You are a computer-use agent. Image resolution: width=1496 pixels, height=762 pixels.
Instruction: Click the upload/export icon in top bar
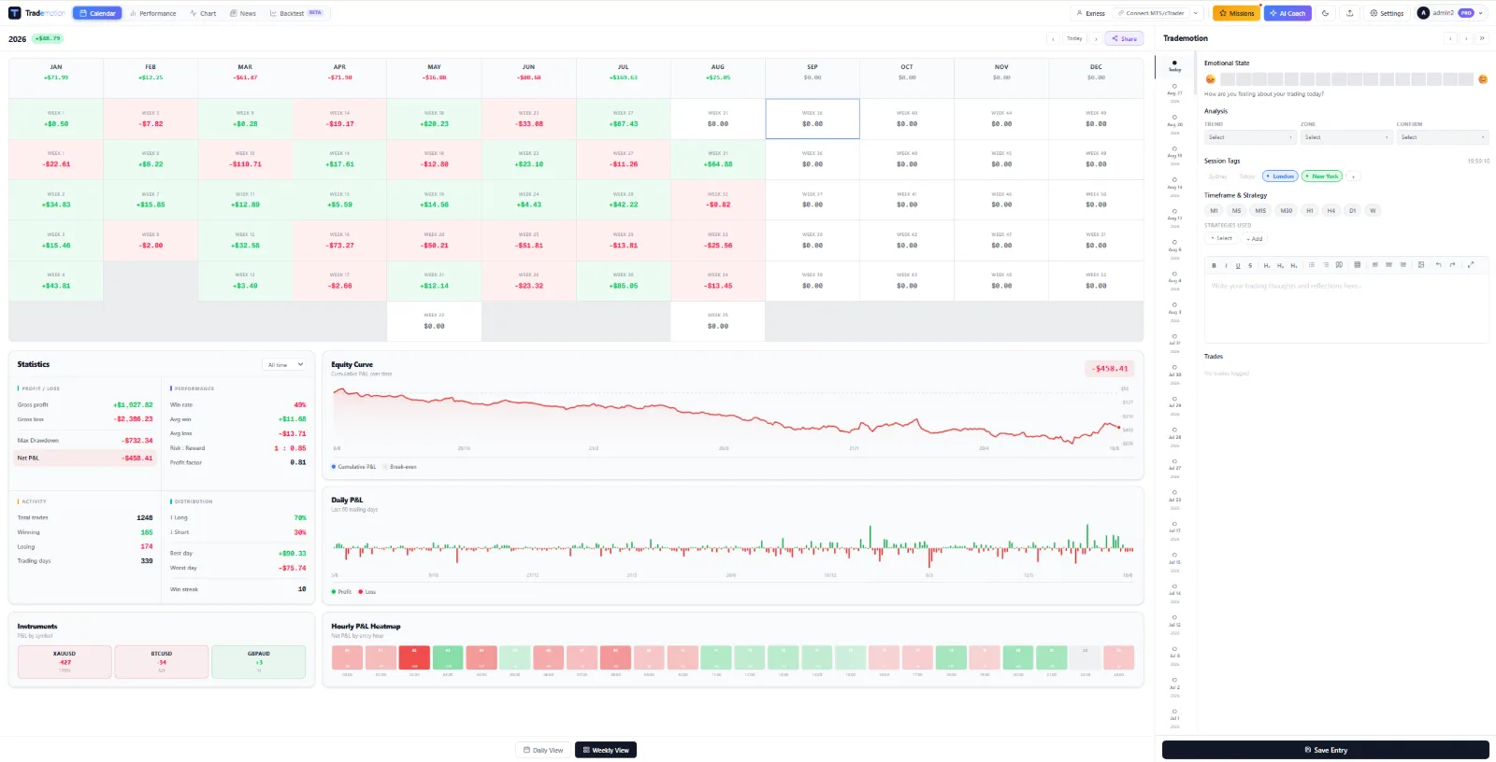pos(1349,13)
